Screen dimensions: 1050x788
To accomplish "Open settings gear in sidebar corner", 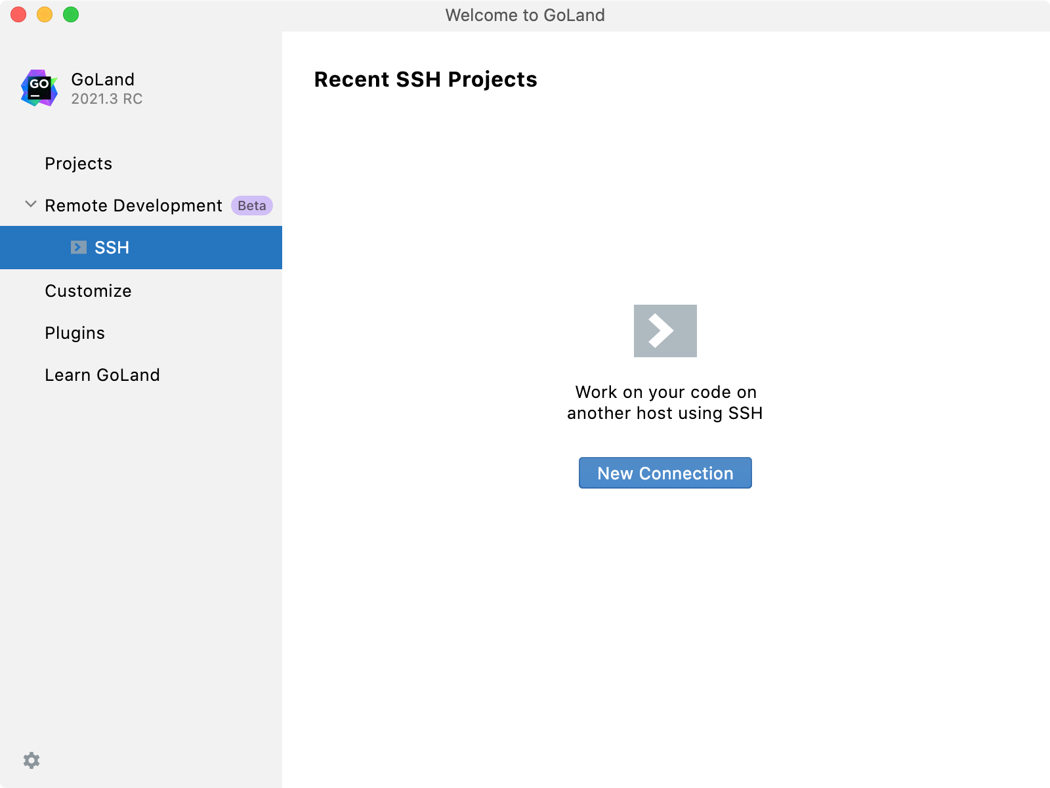I will [31, 760].
